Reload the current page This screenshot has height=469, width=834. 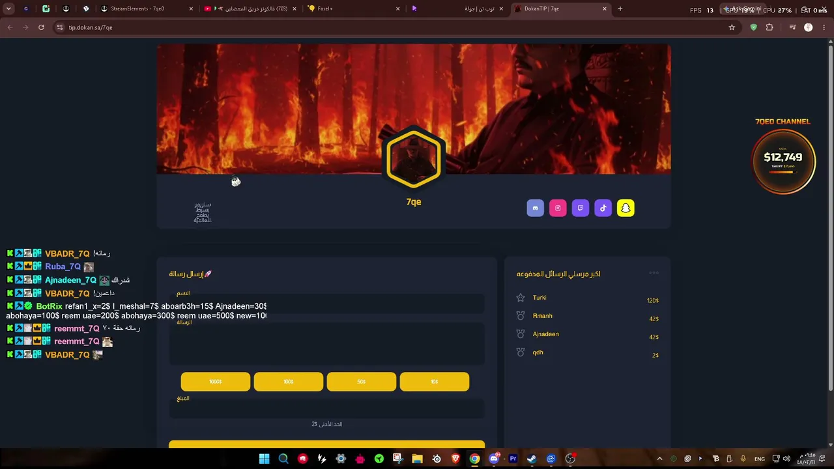coord(41,27)
